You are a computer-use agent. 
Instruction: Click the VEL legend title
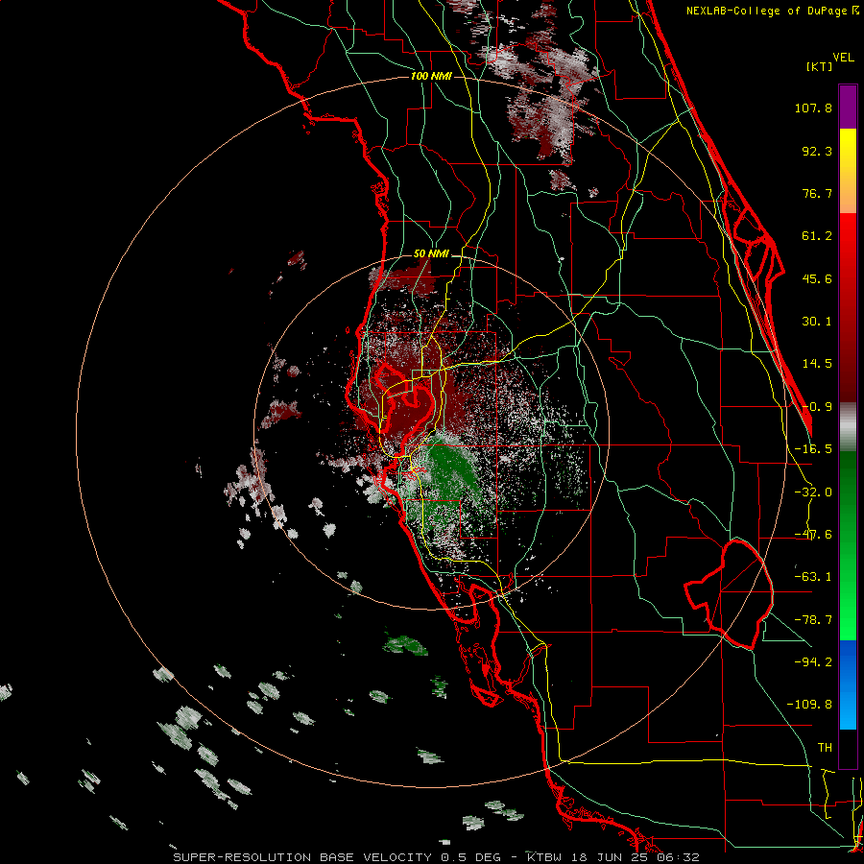point(843,58)
